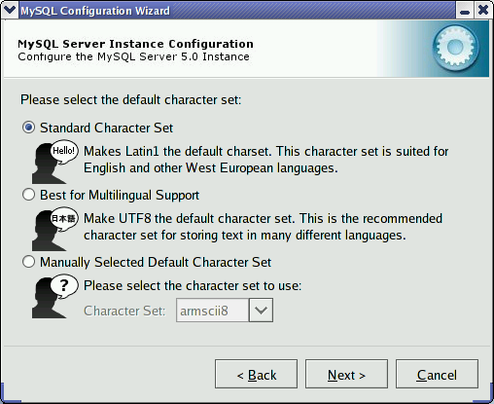
Task: Click the 'Makes Latin1 the default charset' description
Action: click(x=265, y=160)
